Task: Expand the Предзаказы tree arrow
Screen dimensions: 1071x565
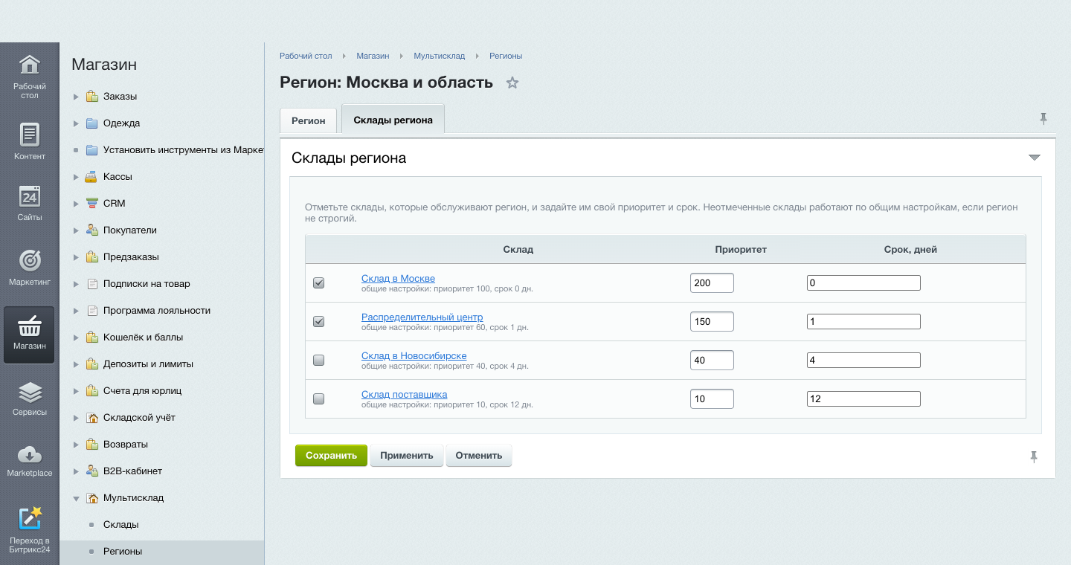Action: click(x=76, y=257)
